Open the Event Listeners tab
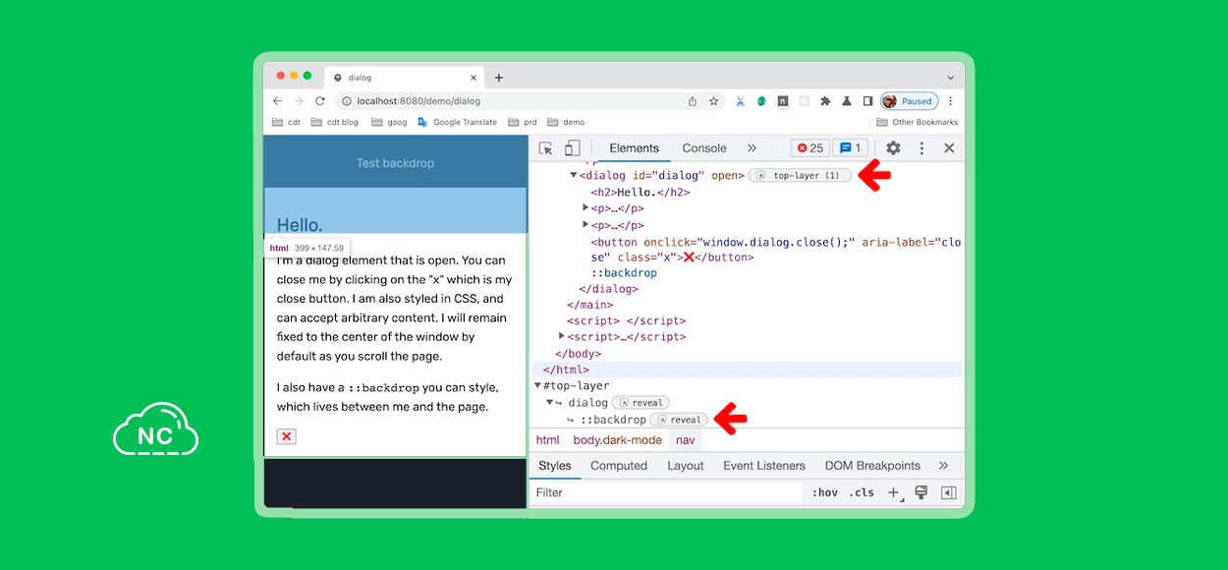This screenshot has width=1228, height=570. (764, 466)
